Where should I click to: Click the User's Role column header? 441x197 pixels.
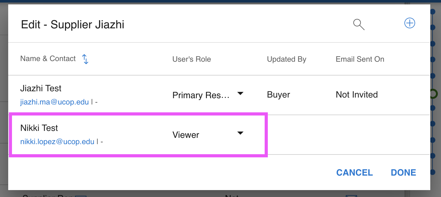pos(191,59)
